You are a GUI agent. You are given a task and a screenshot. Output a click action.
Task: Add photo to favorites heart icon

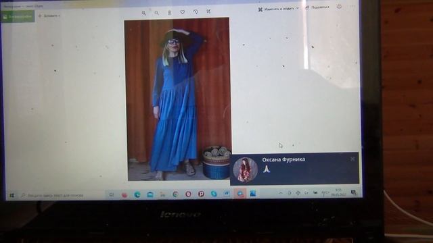click(183, 12)
